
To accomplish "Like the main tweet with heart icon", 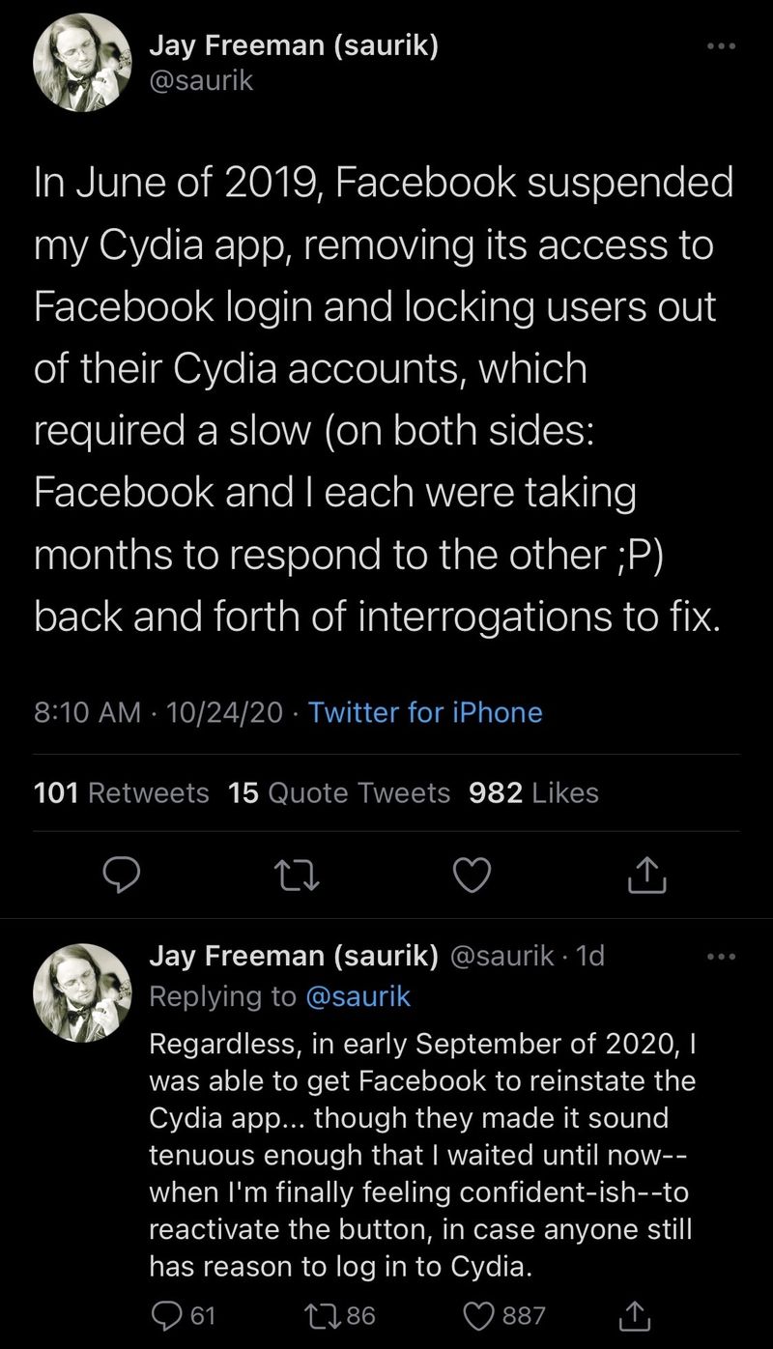I will point(472,875).
